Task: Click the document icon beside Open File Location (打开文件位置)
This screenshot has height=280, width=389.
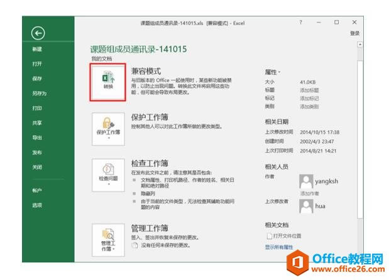Action: 270,236
